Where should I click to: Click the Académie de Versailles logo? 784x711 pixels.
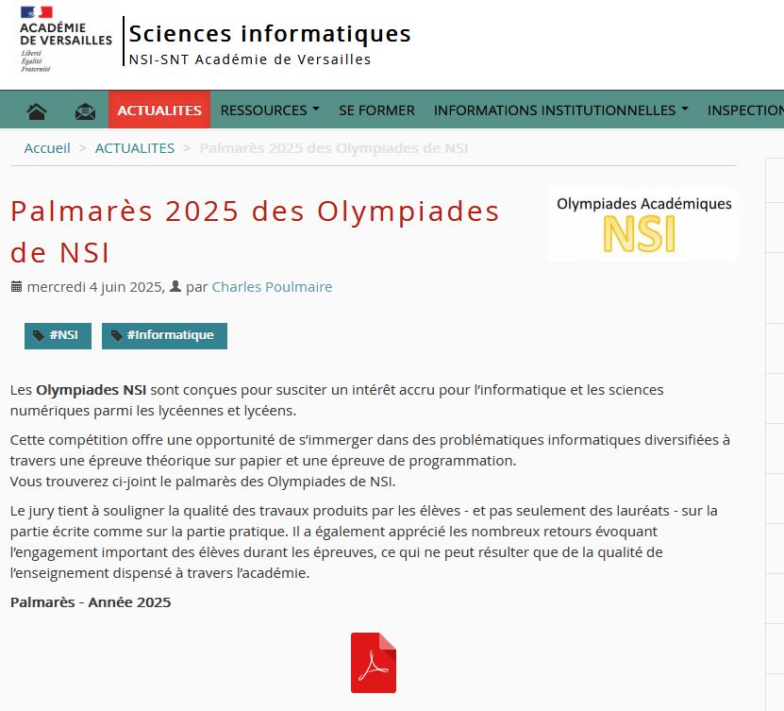64,40
